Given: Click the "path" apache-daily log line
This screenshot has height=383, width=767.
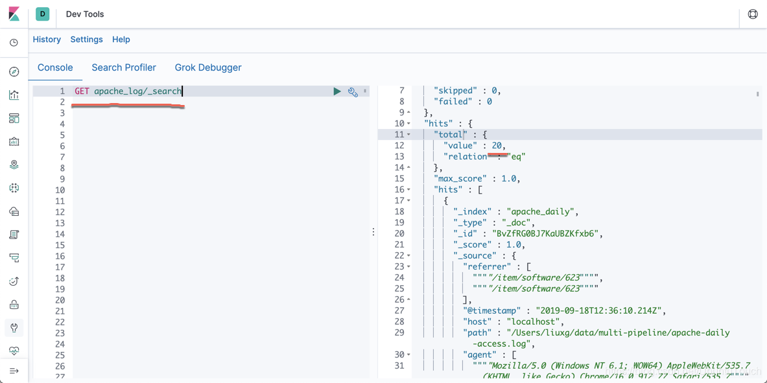Looking at the screenshot, I should click(x=596, y=338).
